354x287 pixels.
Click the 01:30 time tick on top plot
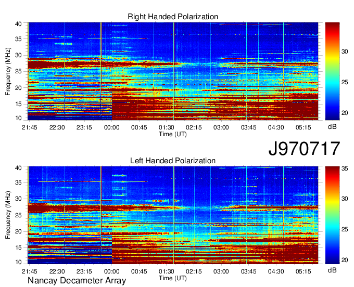167,127
